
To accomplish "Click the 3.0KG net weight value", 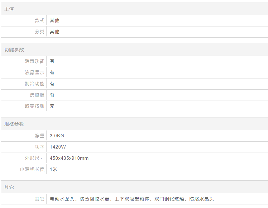I will [57, 136].
